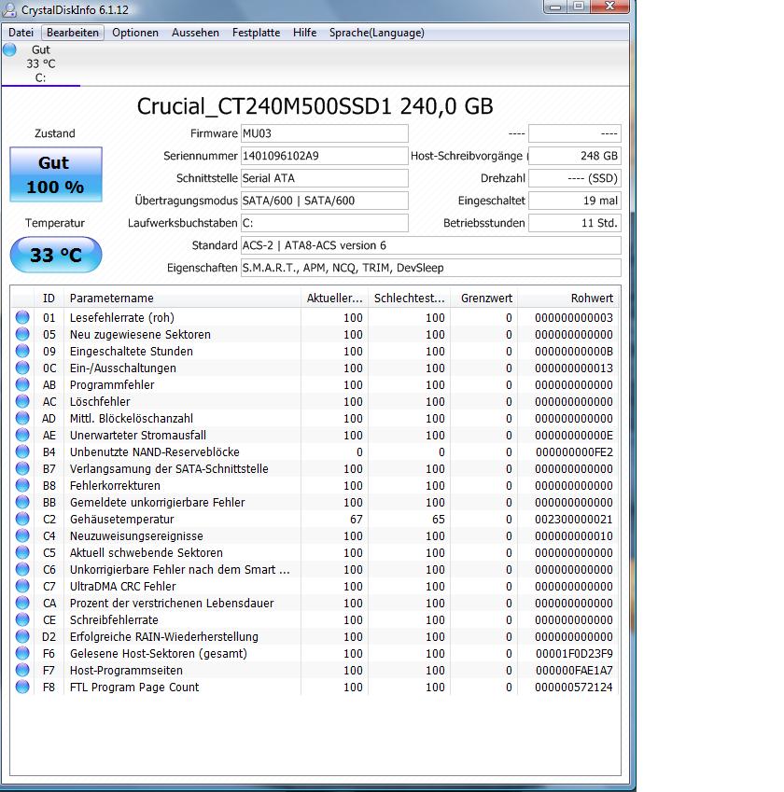
Task: Click status orb for Aktuell schwebende Sektoren
Action: click(x=22, y=552)
